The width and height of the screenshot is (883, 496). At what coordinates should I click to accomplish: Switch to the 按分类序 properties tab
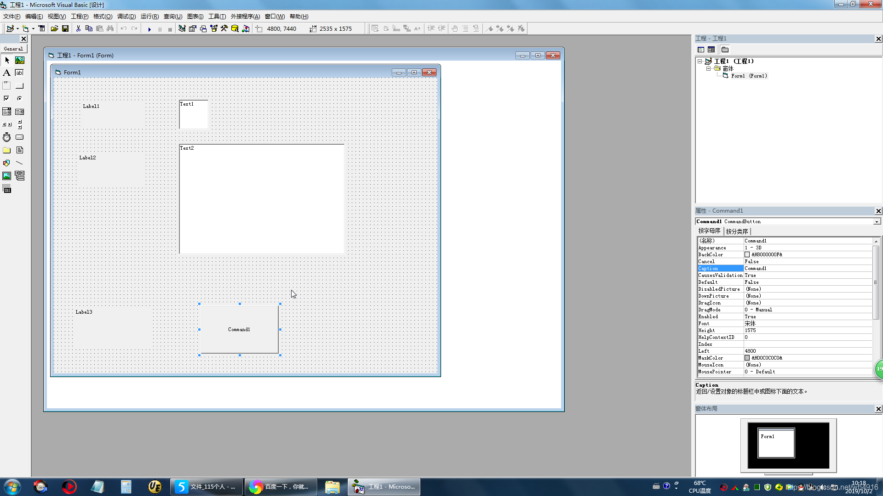[x=737, y=231]
